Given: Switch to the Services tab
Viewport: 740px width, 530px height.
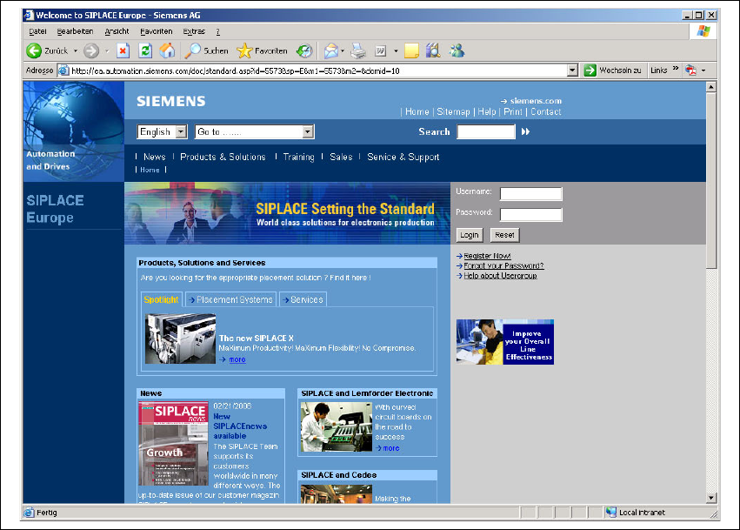Looking at the screenshot, I should coord(303,299).
